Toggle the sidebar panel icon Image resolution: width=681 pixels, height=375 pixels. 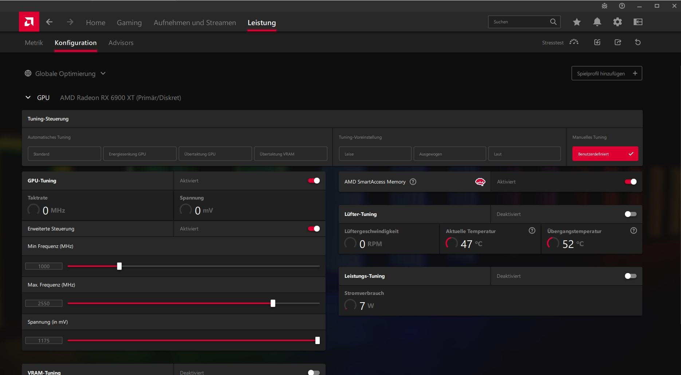point(638,22)
